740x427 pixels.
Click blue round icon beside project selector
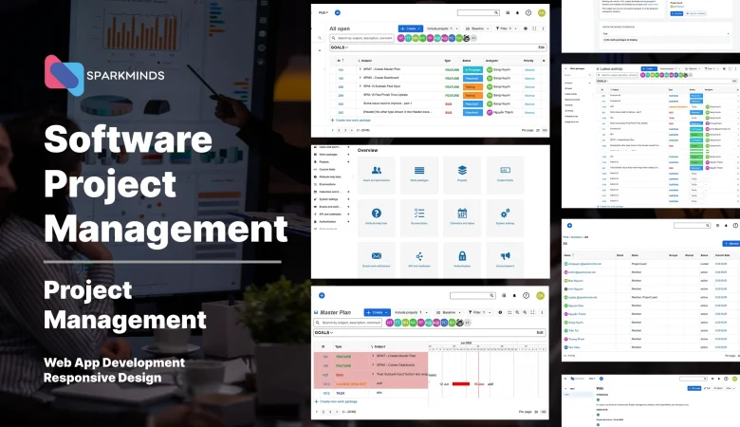click(x=338, y=12)
